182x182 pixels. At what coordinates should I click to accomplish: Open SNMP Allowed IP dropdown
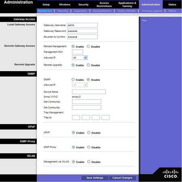(x=80, y=85)
